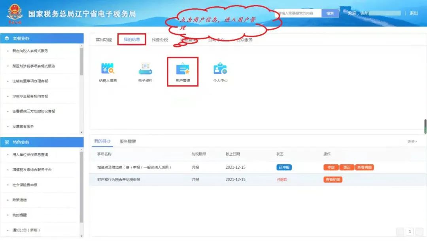Click 月报 in the 财产和行为税 row
427x241 pixels.
195,179
